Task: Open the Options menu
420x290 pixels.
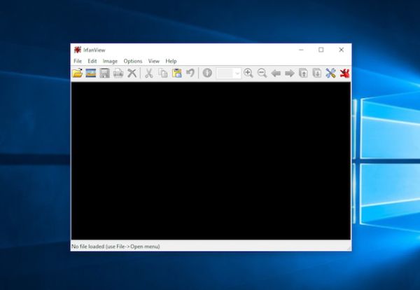Action: pos(132,61)
